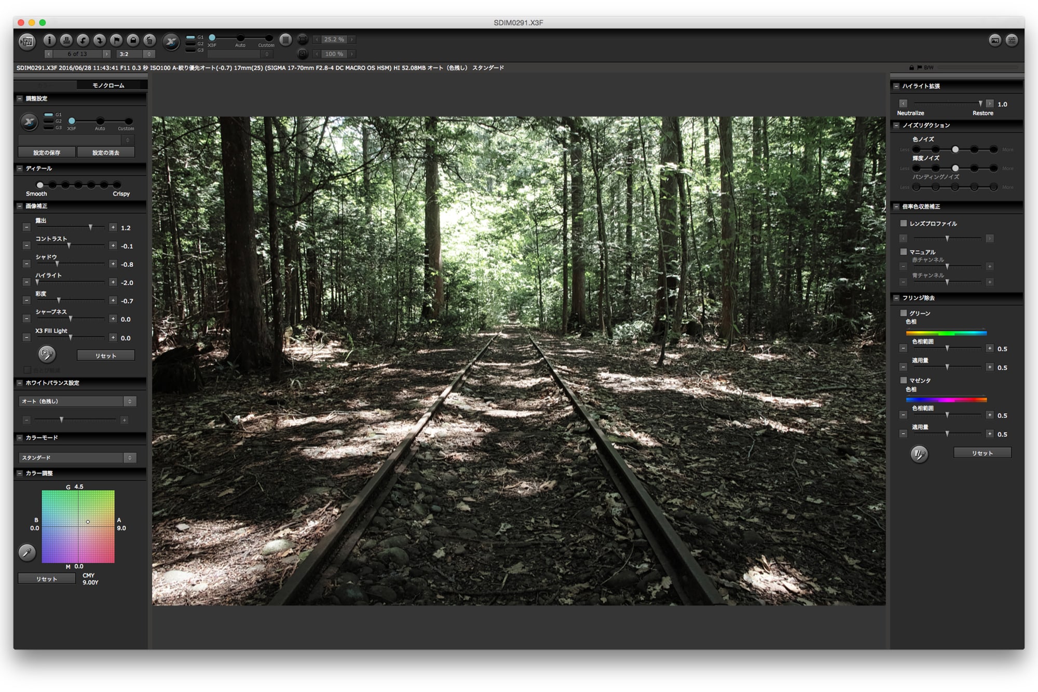Select white balance eyedropper in カラー調整
This screenshot has height=692, width=1038.
click(27, 552)
